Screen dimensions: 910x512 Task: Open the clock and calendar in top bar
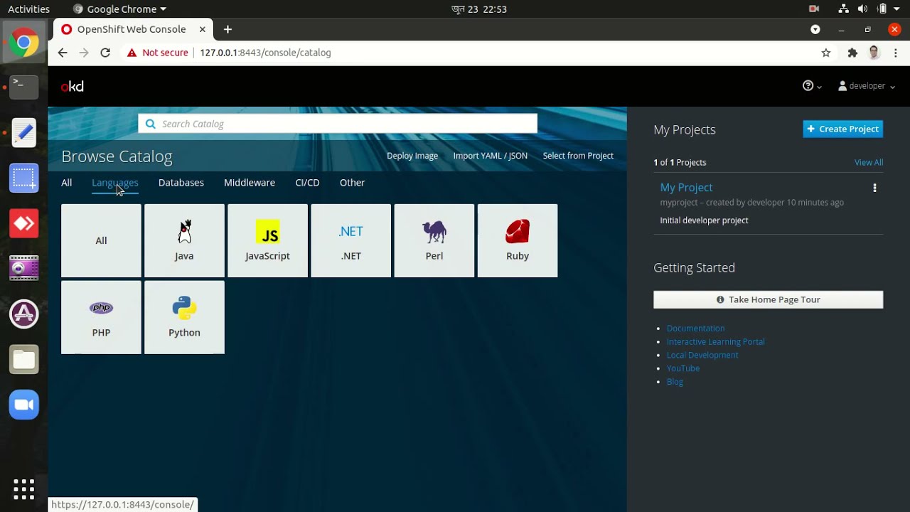pyautogui.click(x=479, y=9)
